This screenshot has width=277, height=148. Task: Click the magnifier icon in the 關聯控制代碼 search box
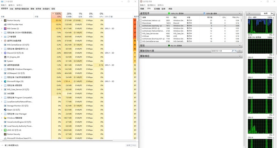pos(232,51)
